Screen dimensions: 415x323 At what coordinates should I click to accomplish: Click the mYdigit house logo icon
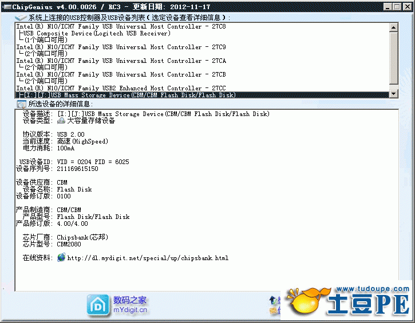(98, 305)
